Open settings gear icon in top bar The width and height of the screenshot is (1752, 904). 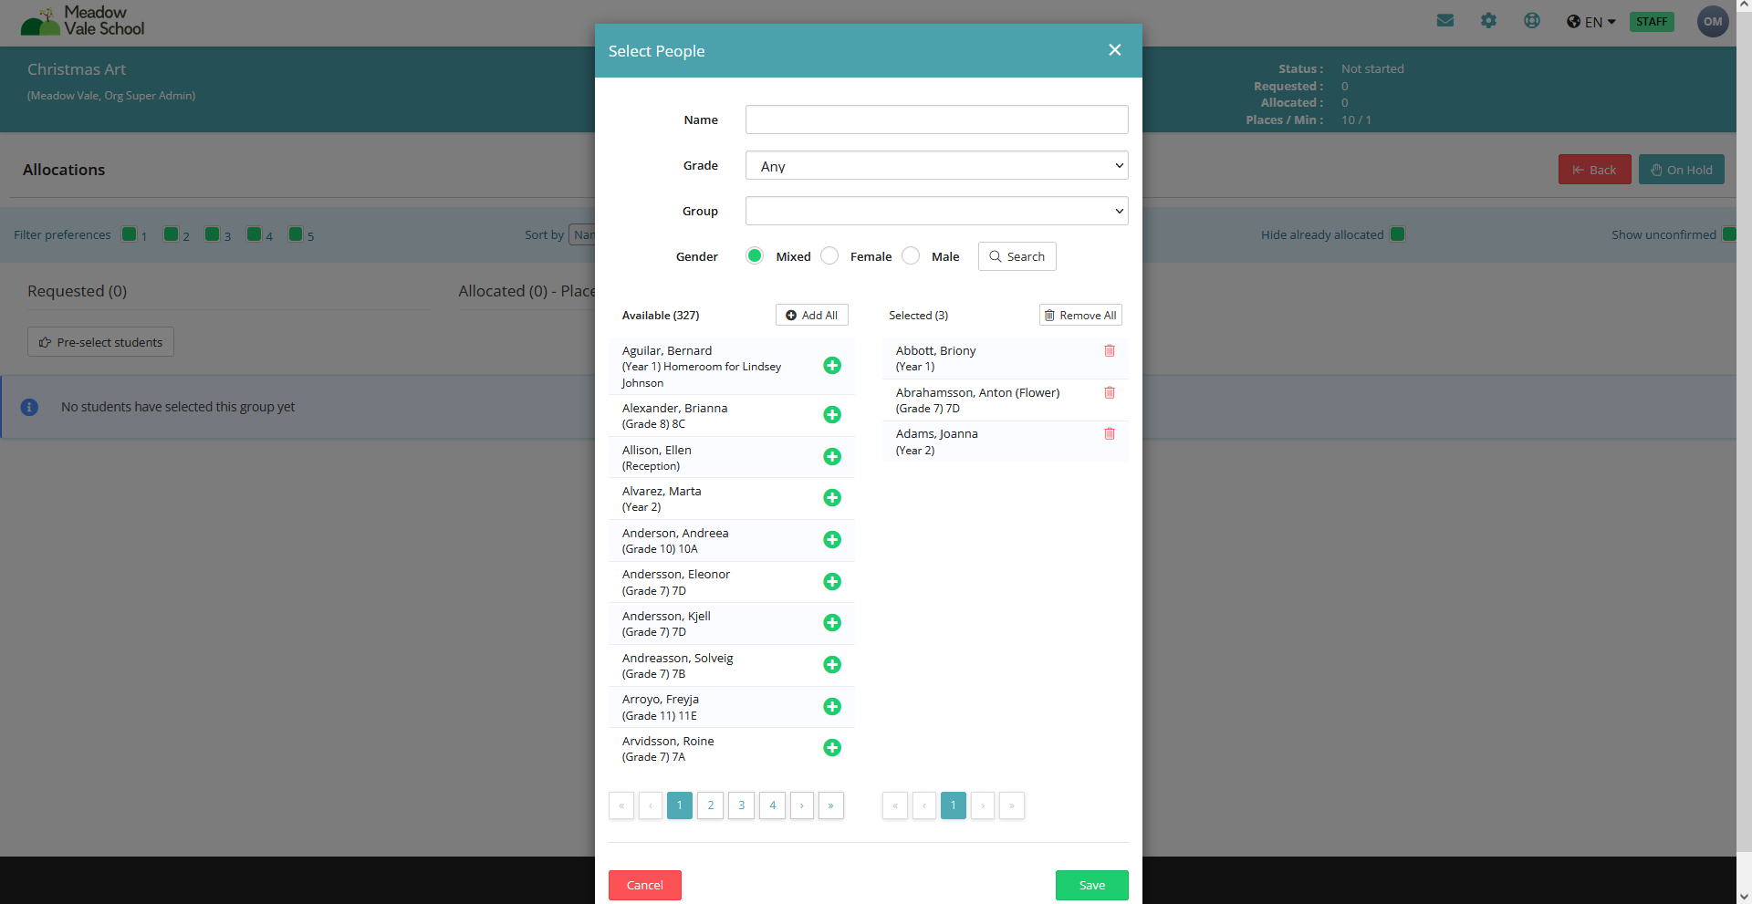(1488, 21)
